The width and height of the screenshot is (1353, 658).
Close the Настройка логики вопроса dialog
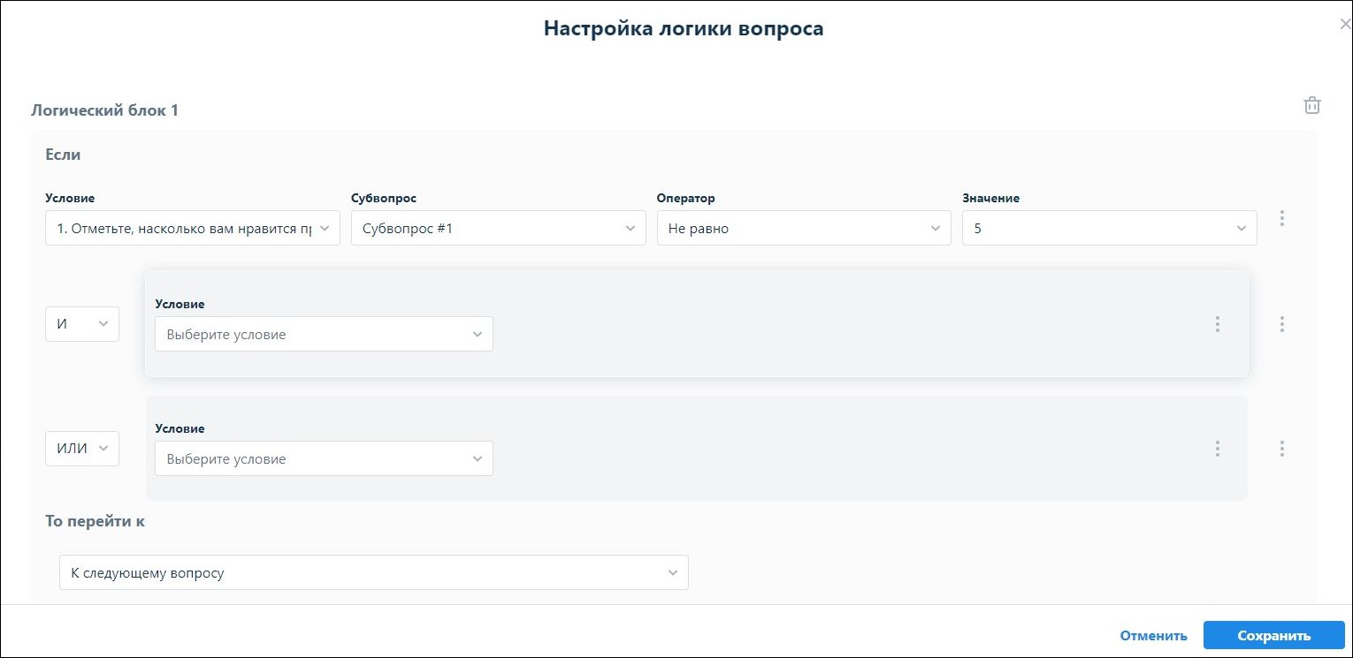pyautogui.click(x=1345, y=25)
